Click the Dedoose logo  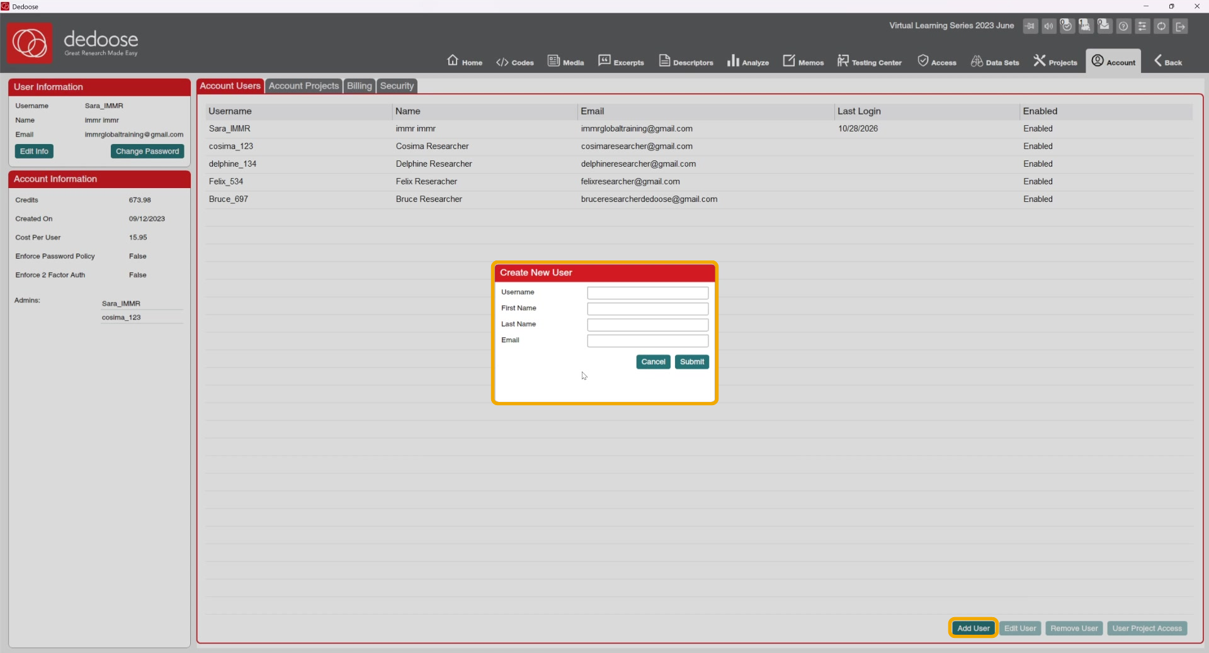[x=30, y=43]
